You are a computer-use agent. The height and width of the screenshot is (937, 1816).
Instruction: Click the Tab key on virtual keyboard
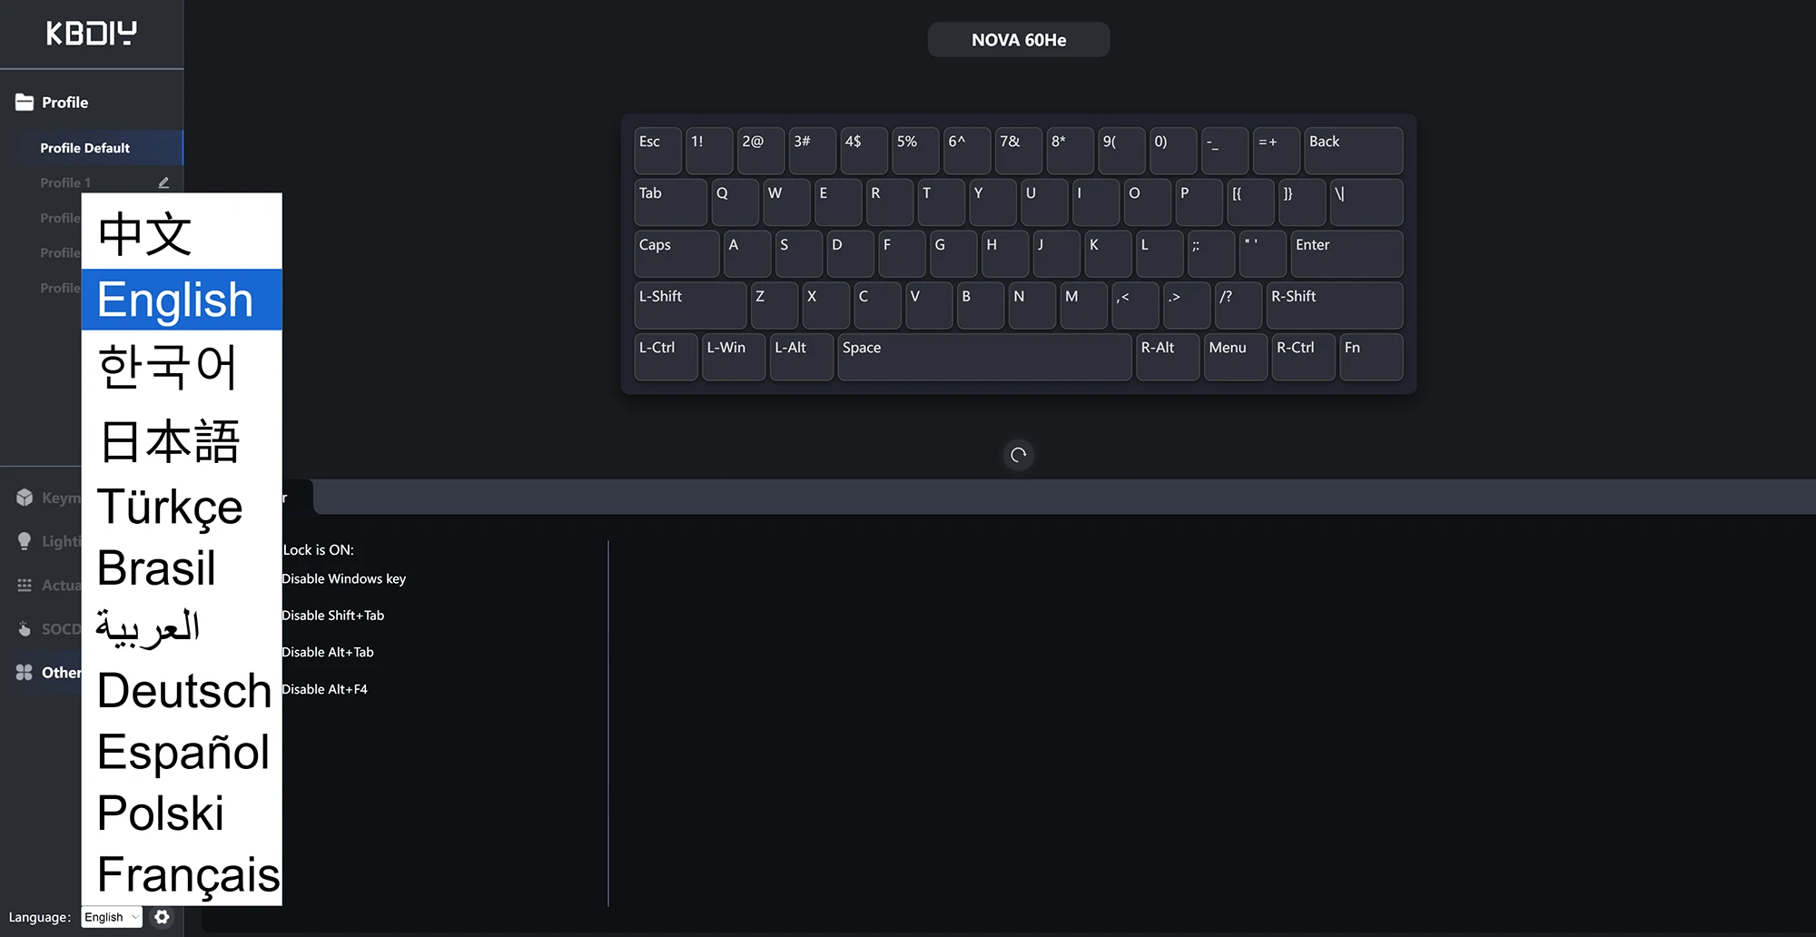tap(670, 202)
